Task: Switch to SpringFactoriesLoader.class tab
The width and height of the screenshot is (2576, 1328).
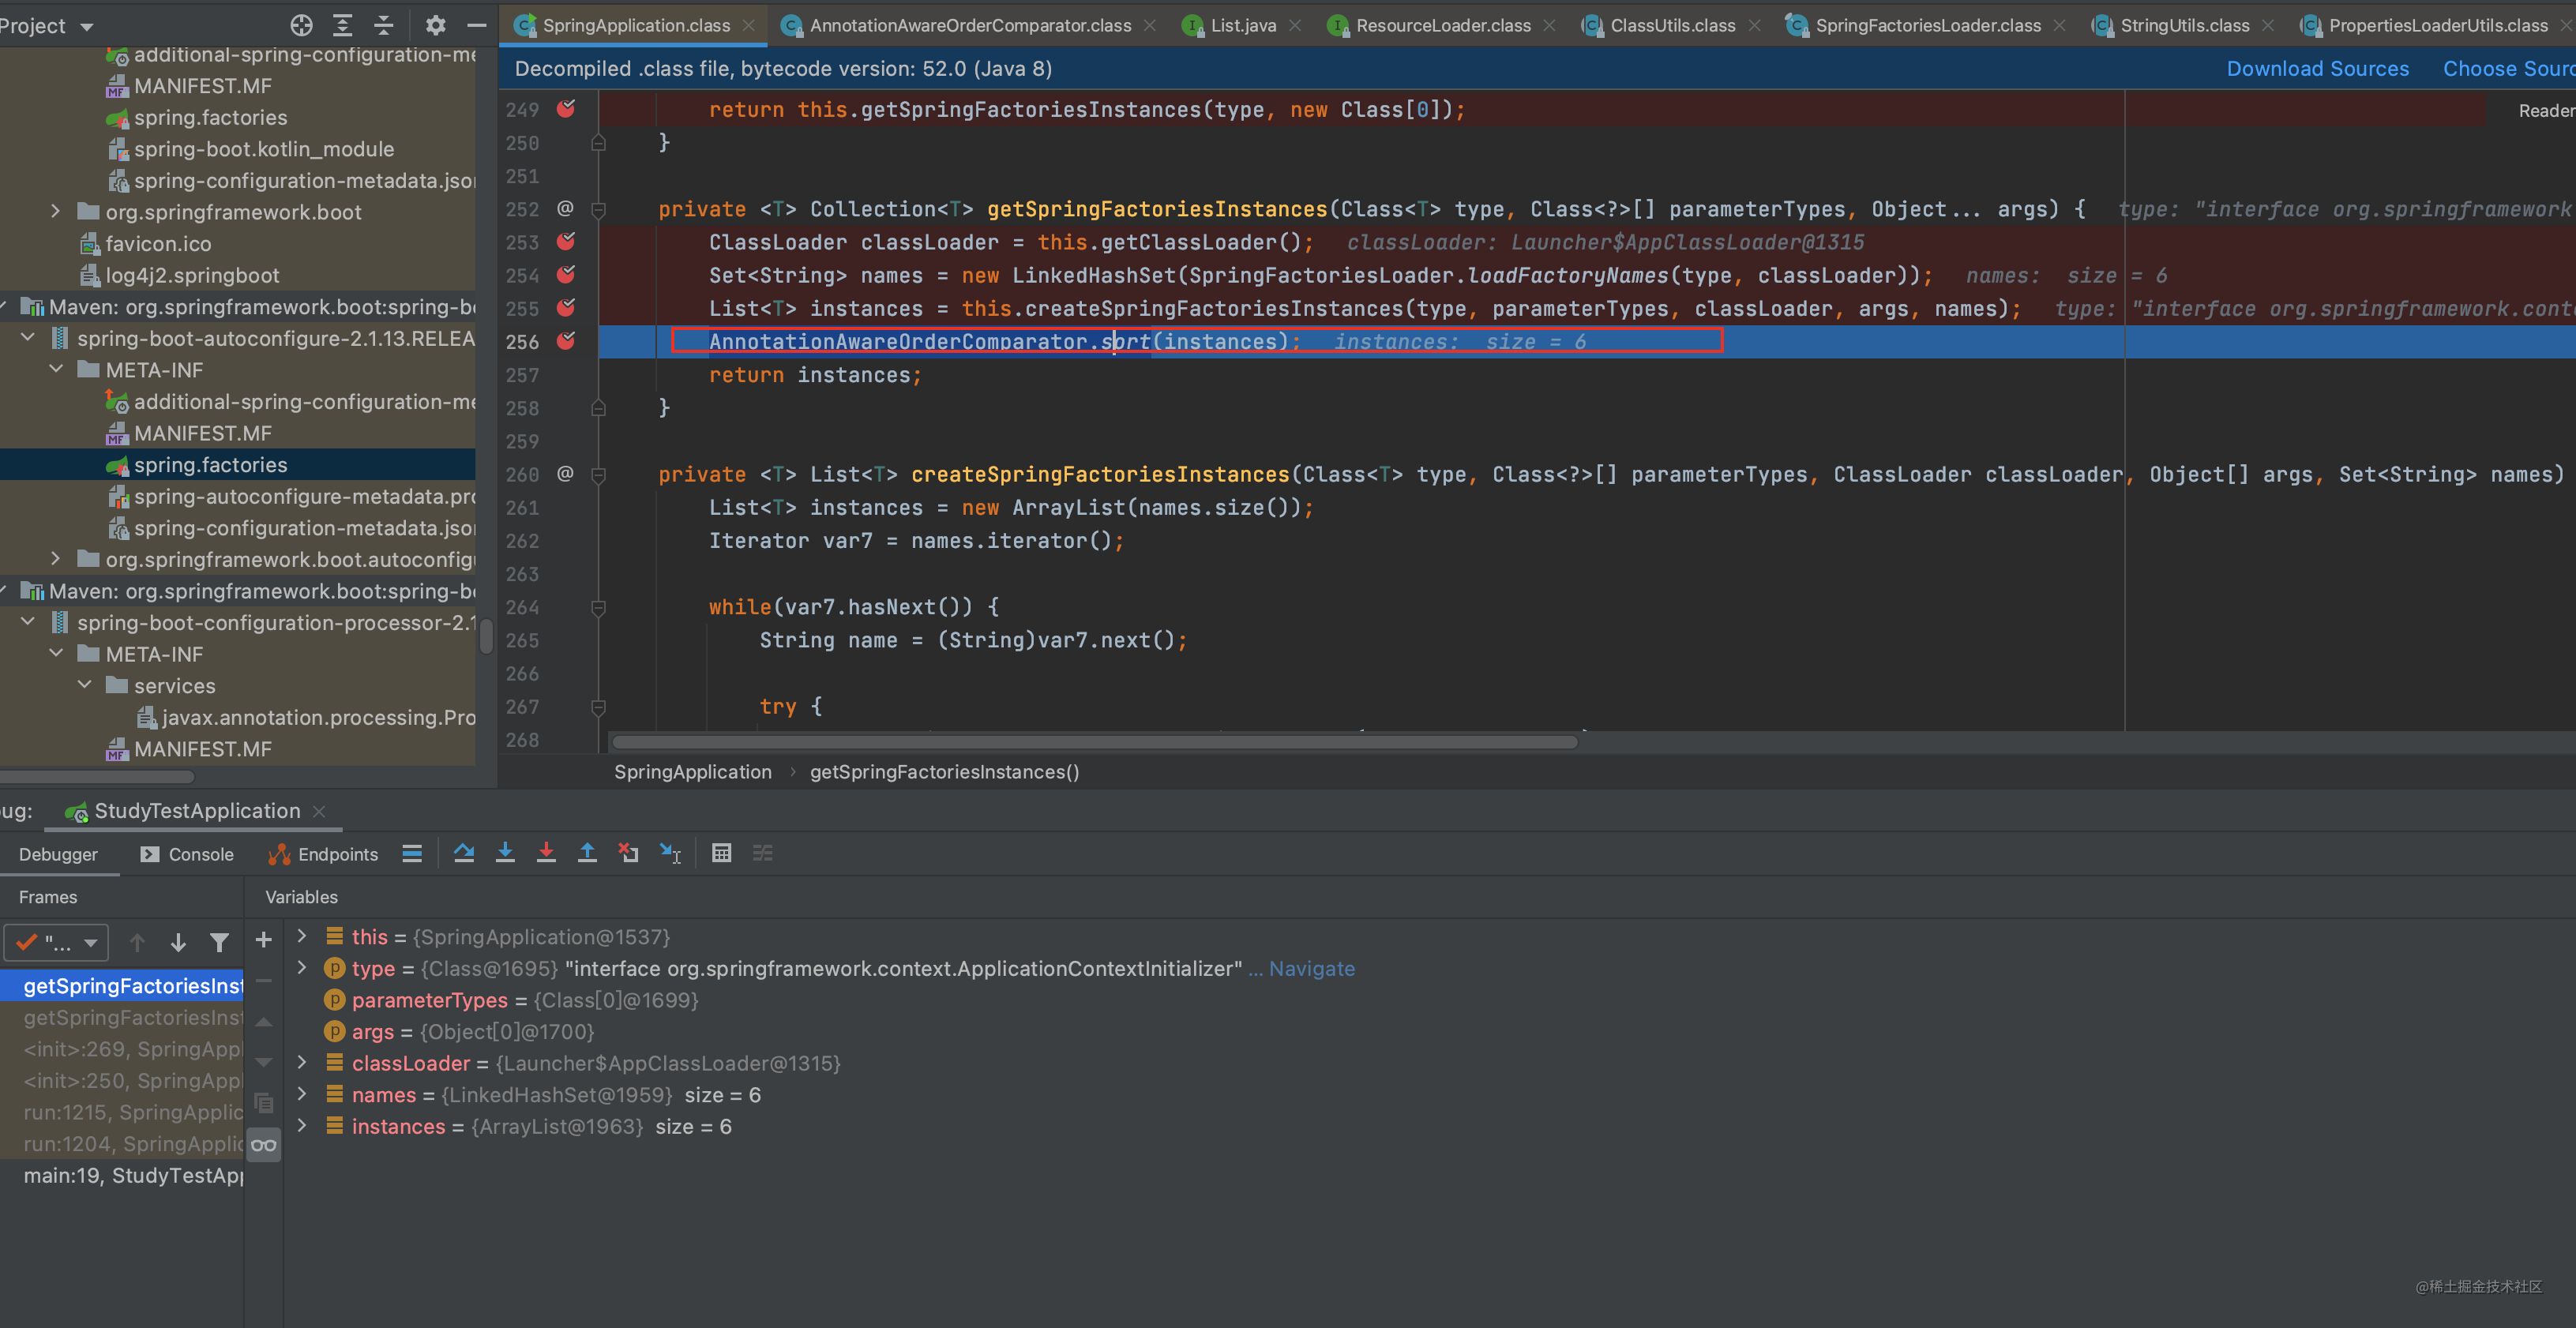Action: [x=1927, y=25]
